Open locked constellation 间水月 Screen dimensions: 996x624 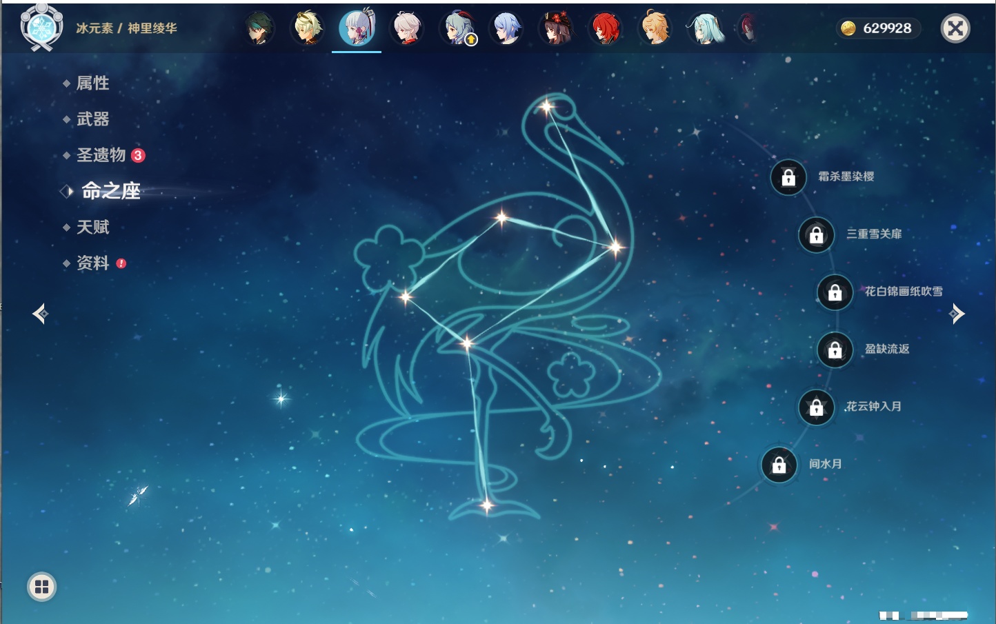[779, 465]
